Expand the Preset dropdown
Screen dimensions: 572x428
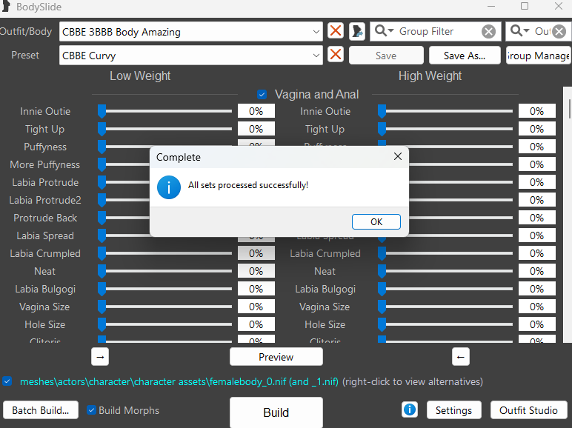pyautogui.click(x=316, y=56)
